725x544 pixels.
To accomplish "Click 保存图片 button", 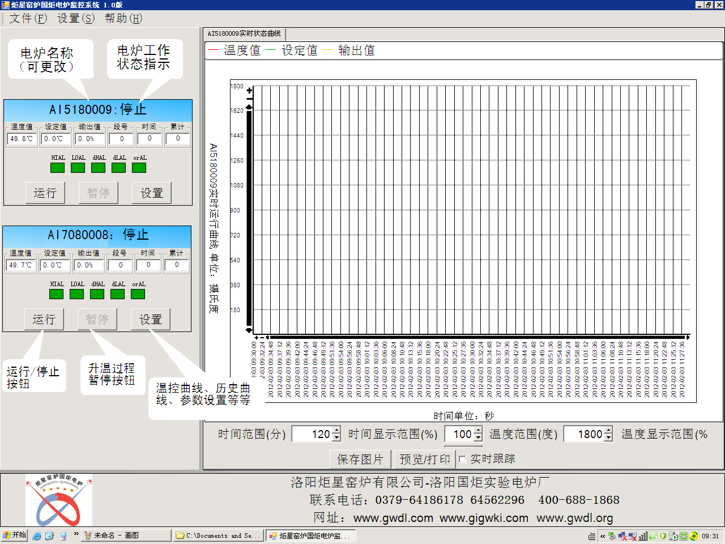I will coord(360,459).
